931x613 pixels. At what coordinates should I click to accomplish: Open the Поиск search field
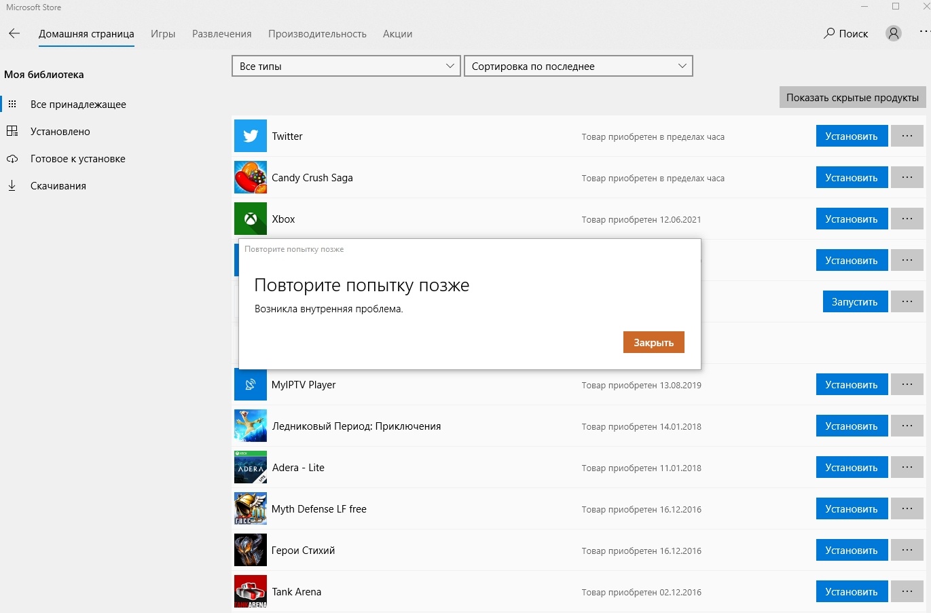[846, 33]
